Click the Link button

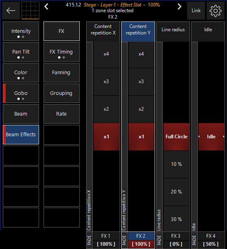196,11
